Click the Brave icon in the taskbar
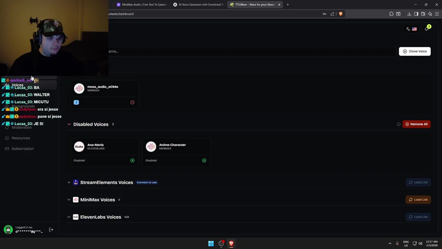Screen dimensions: 442x249 (231, 243)
